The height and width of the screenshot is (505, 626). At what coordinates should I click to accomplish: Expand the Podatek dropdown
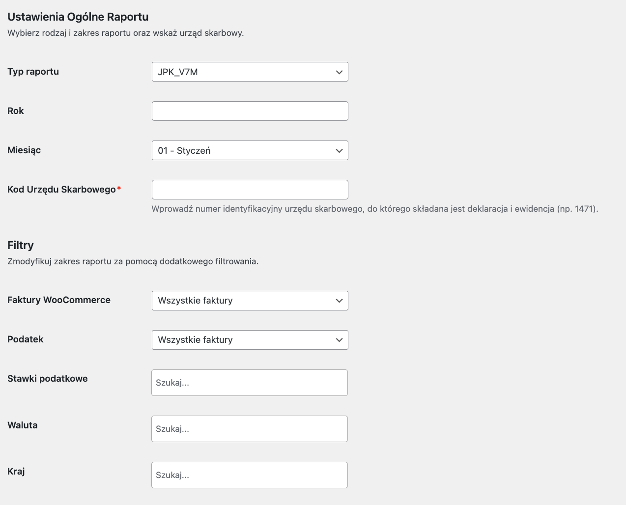click(x=250, y=340)
